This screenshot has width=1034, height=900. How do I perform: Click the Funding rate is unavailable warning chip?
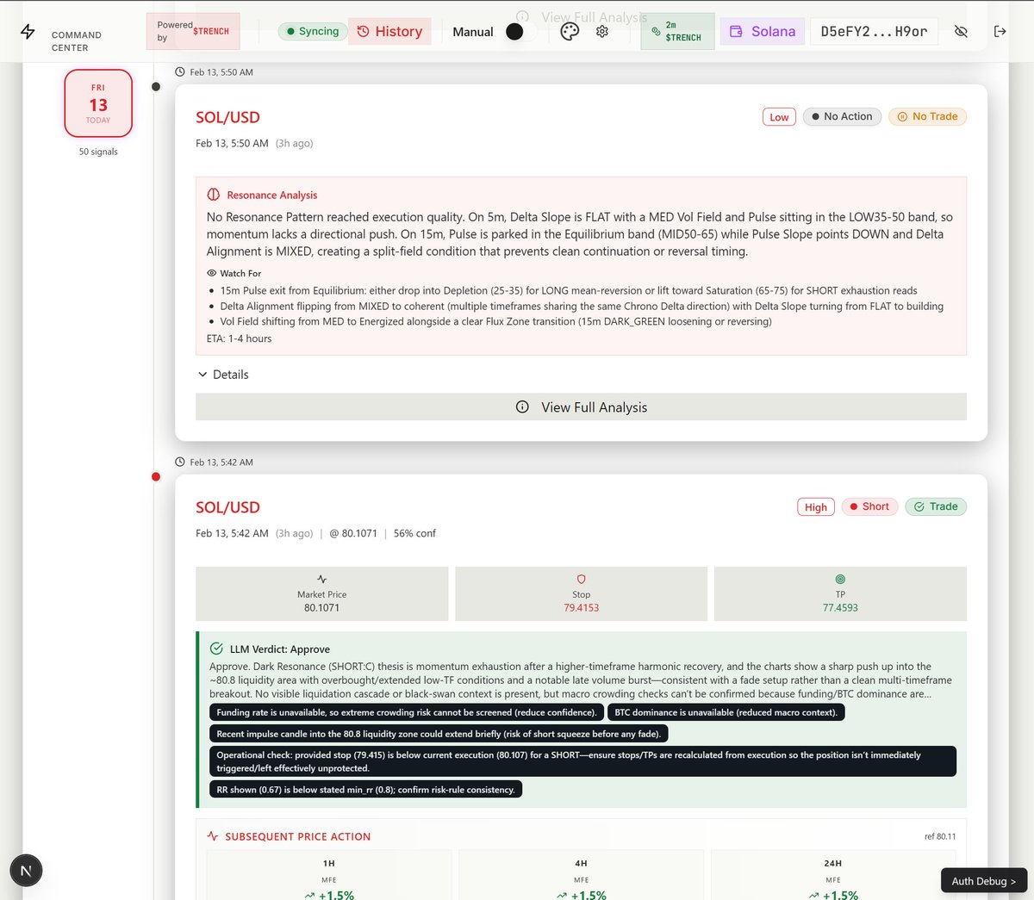pos(407,712)
